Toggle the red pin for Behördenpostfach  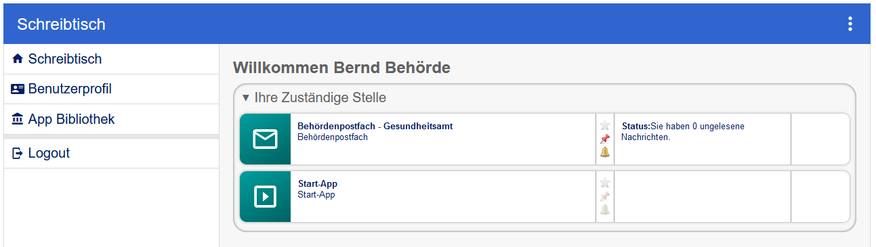605,139
